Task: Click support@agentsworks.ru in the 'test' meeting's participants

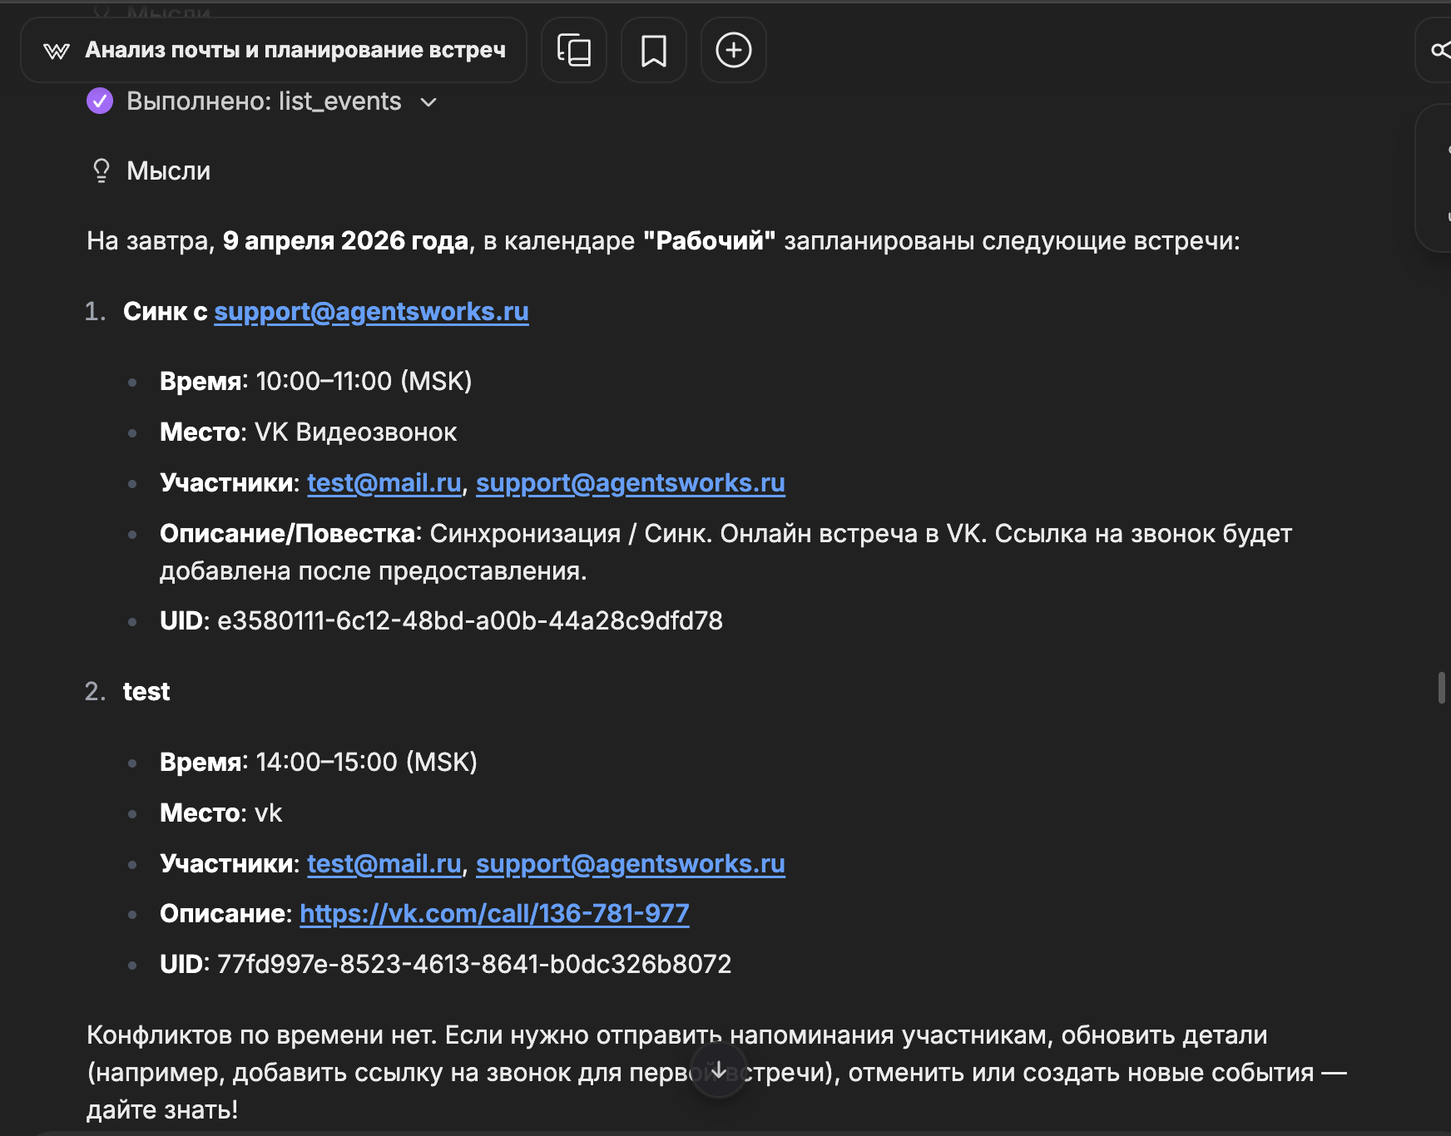Action: (x=630, y=863)
